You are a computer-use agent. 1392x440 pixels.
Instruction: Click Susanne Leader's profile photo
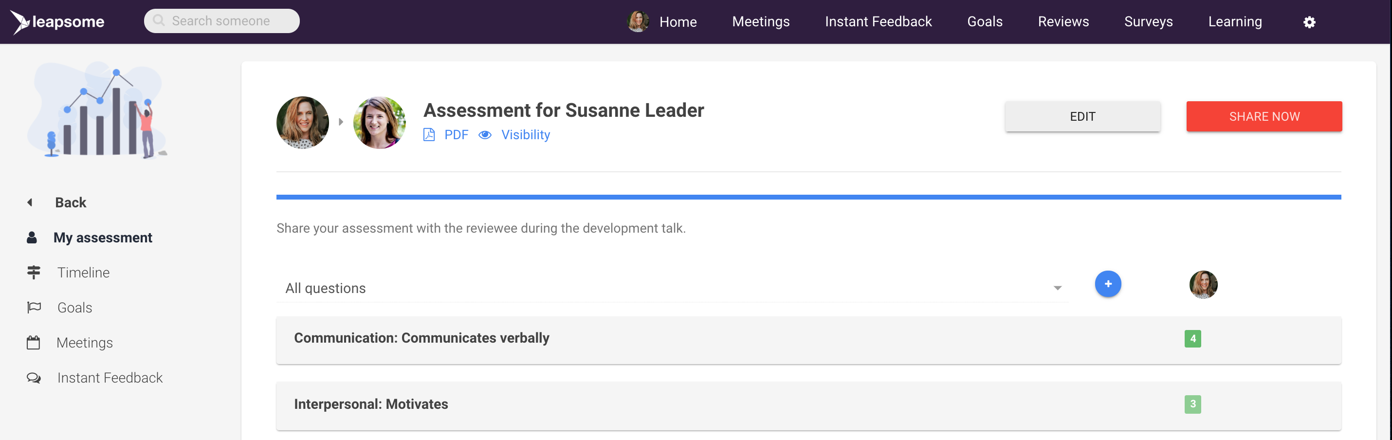point(379,123)
